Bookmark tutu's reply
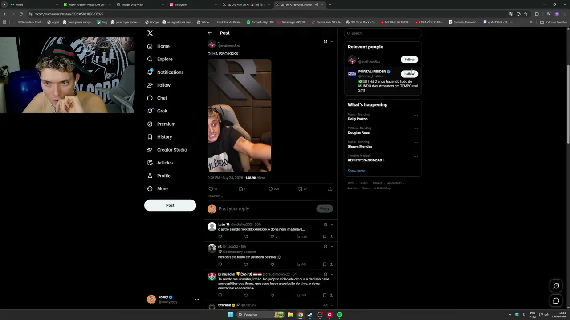 click(x=325, y=236)
